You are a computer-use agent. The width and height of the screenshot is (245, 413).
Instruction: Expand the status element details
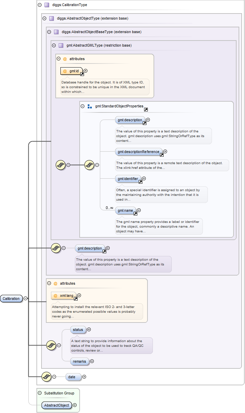click(x=89, y=330)
